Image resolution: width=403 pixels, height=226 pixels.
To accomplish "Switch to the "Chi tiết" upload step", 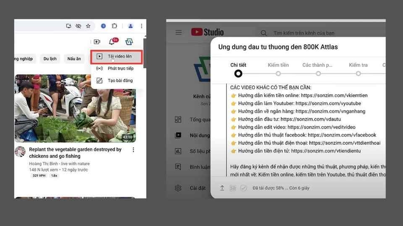I will (238, 65).
